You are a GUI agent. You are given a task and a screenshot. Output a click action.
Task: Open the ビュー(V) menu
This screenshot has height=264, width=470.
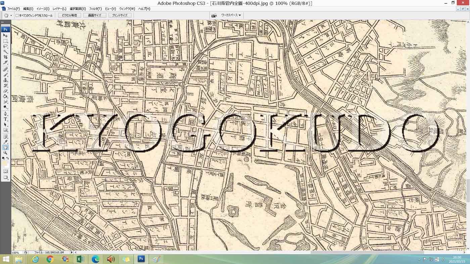pos(110,9)
